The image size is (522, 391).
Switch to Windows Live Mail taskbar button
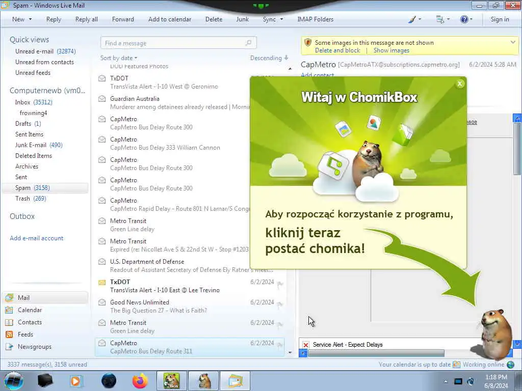pyautogui.click(x=235, y=381)
